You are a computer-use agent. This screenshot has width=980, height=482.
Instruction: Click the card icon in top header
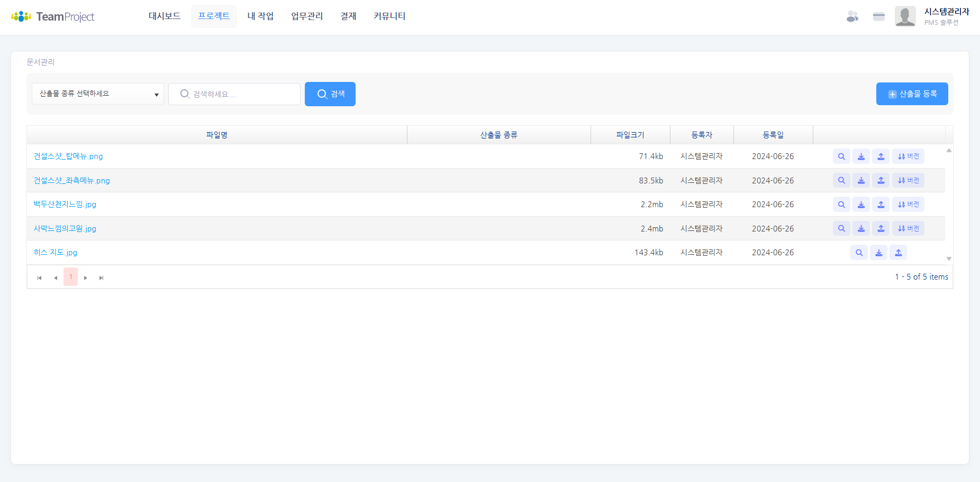[x=879, y=17]
